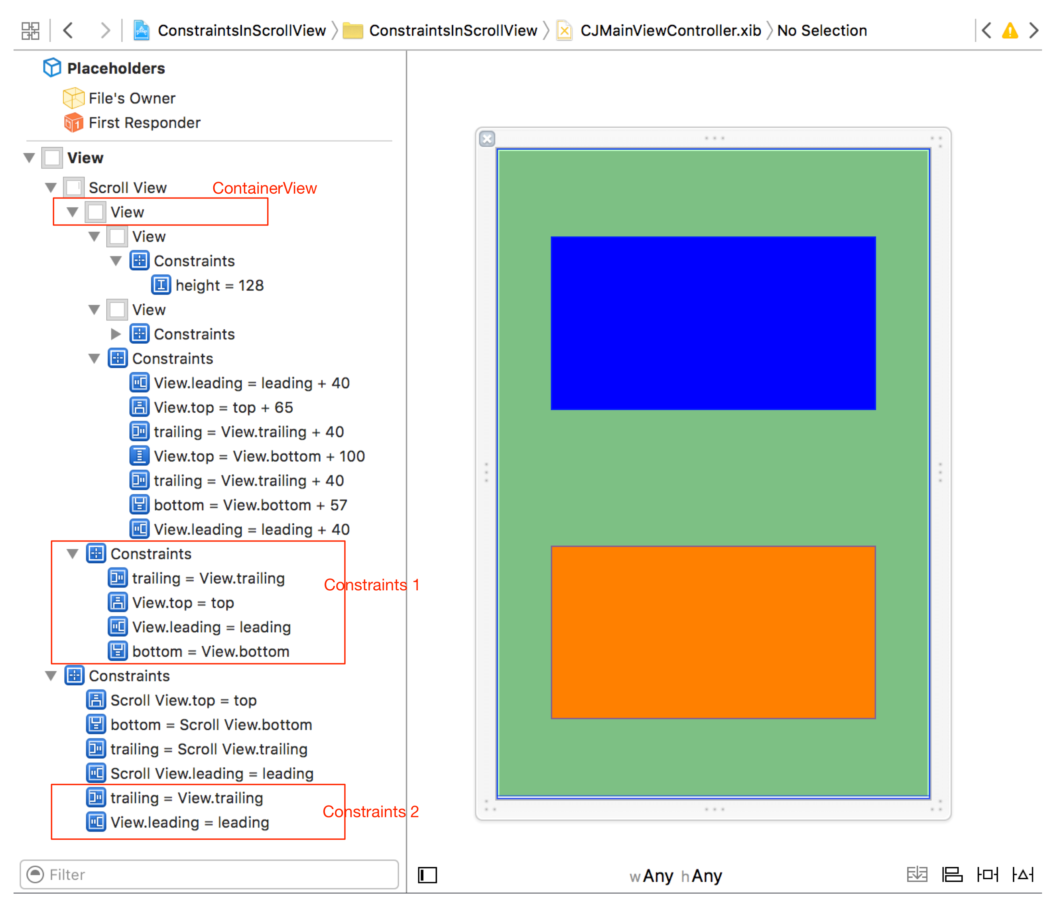1054x907 pixels.
Task: Expand the collapsed Constraints under second View
Action: point(116,334)
